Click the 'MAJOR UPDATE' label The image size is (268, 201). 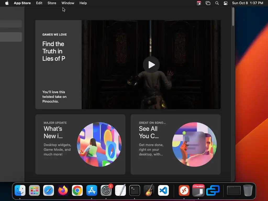55,123
